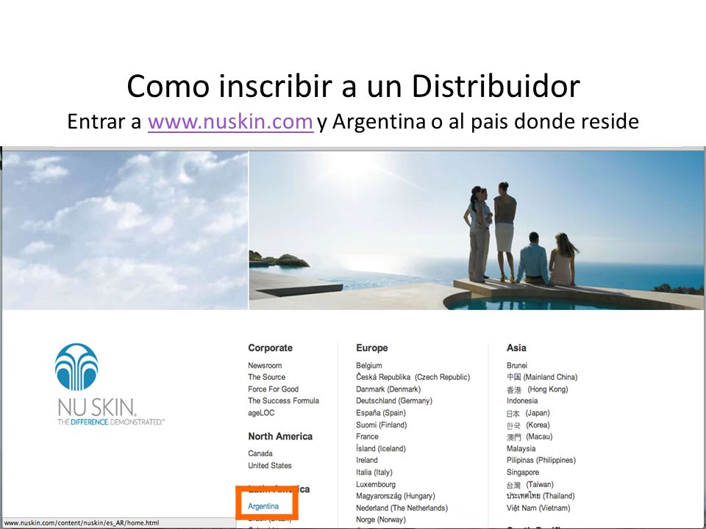Click the status bar URL text
The height and width of the screenshot is (529, 706).
[82, 522]
